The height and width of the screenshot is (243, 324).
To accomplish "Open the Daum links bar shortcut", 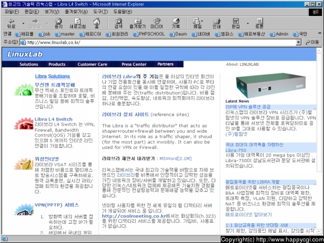I will (178, 34).
